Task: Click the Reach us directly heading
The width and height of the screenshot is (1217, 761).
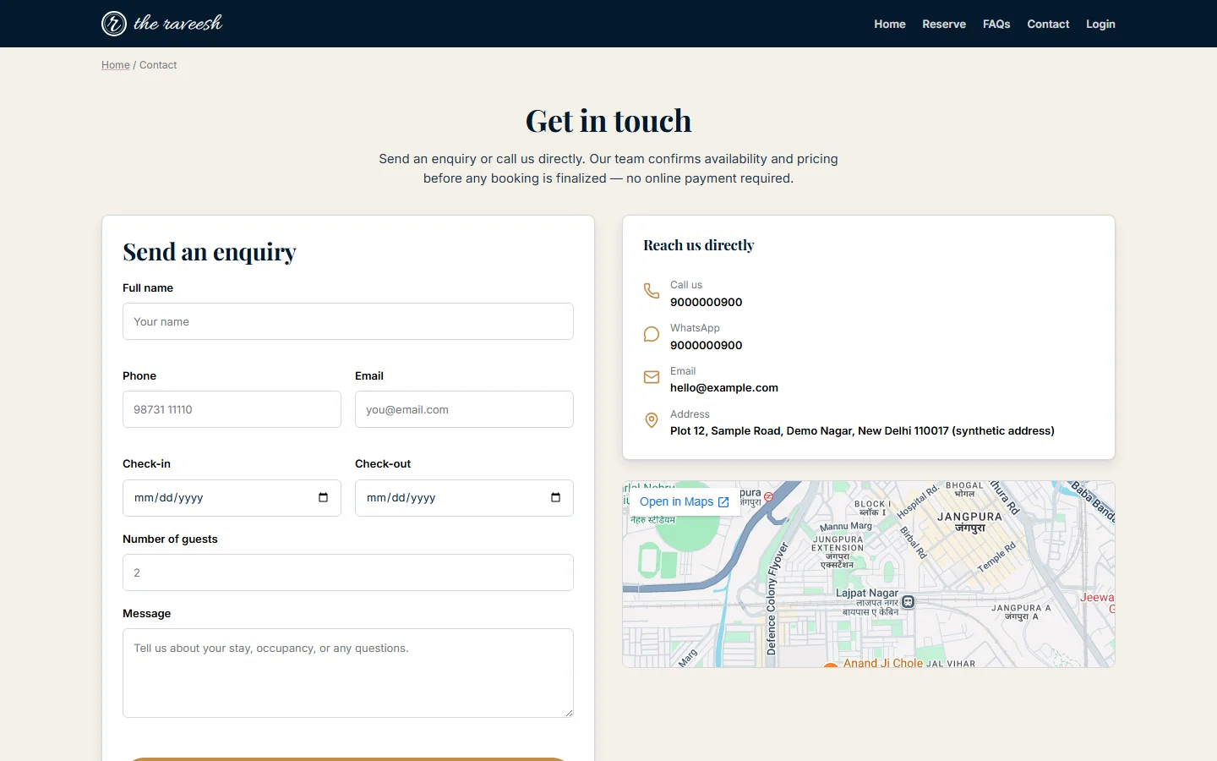Action: point(699,245)
